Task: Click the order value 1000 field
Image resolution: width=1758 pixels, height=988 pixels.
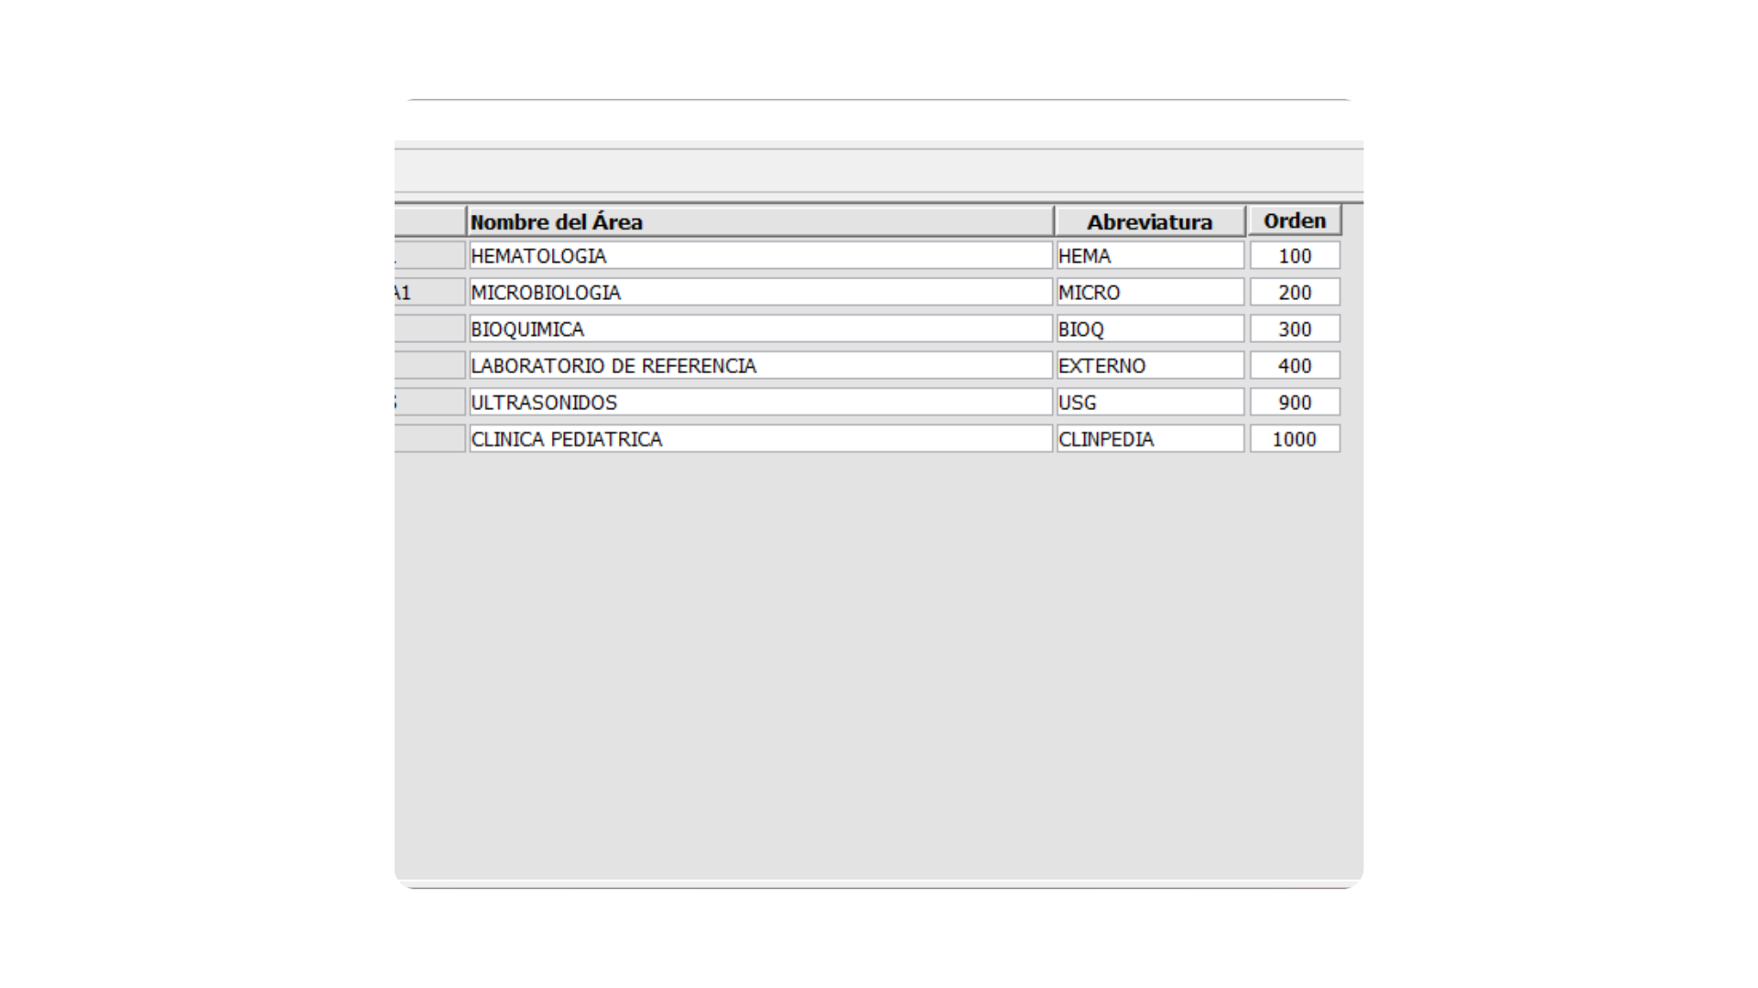Action: tap(1295, 439)
